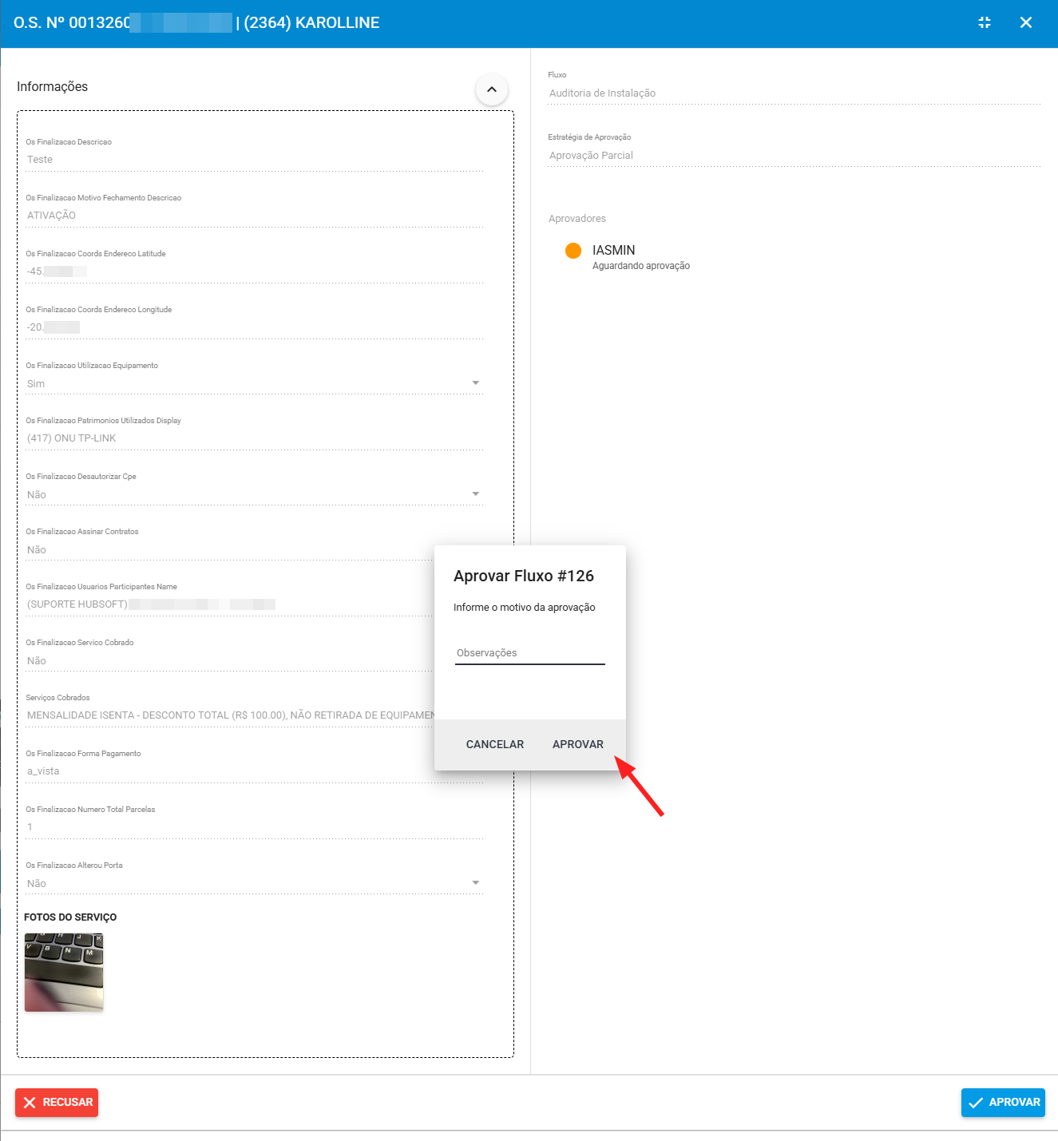Open the service photo thumbnail

(x=64, y=972)
